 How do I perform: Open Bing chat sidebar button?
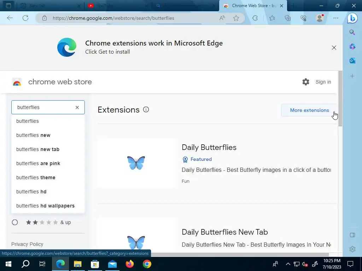[352, 18]
